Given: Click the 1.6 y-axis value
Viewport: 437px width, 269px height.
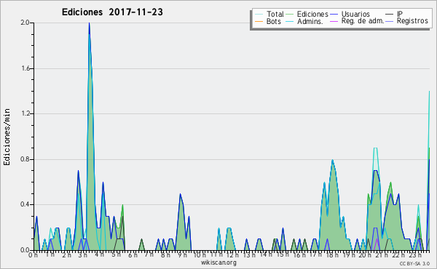Looking at the screenshot, I should pyautogui.click(x=25, y=68).
